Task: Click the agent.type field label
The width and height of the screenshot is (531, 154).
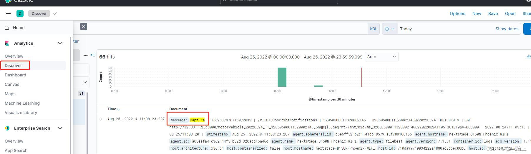Action: (372, 141)
